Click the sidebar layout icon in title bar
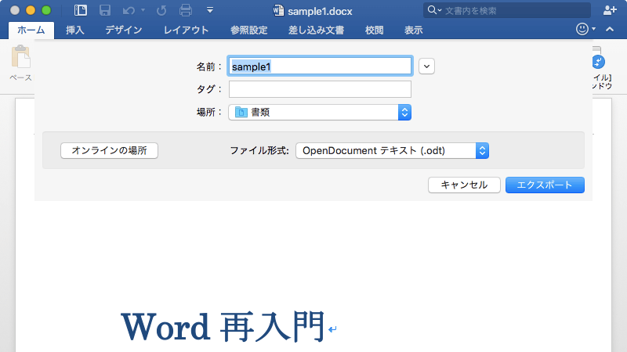This screenshot has width=627, height=352. pyautogui.click(x=81, y=10)
